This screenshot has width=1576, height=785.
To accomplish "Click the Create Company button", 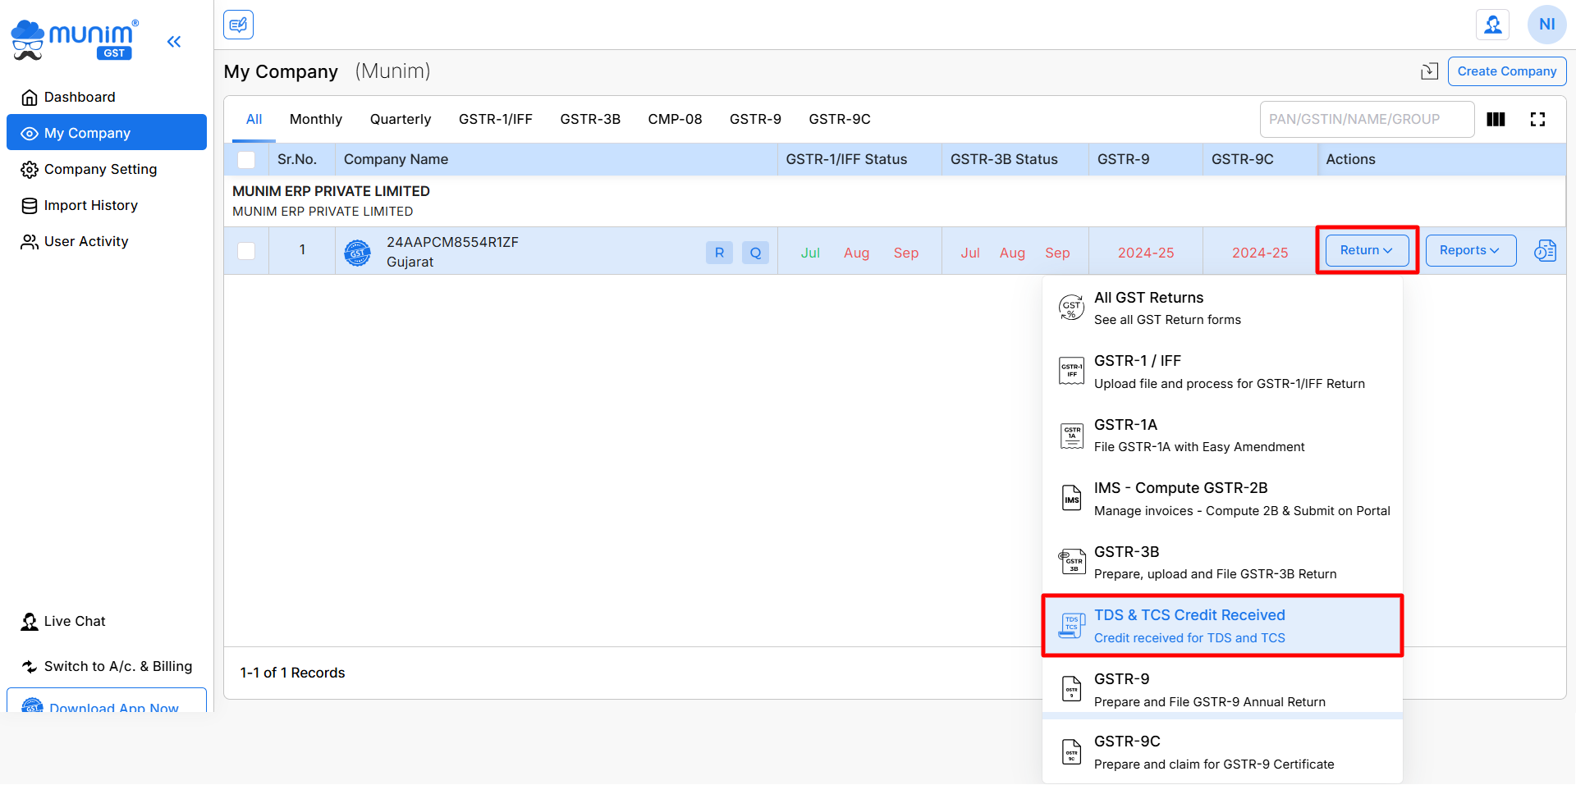I will 1507,71.
